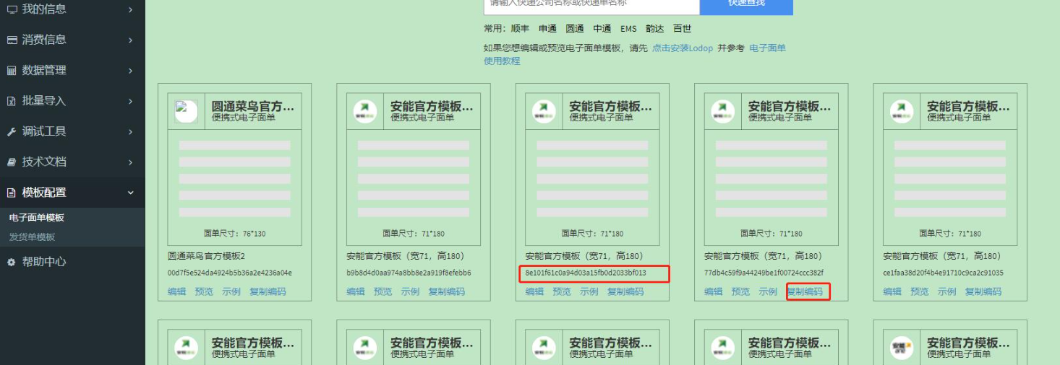
Task: Click the document icon beside 模板配置
Action: (x=12, y=193)
